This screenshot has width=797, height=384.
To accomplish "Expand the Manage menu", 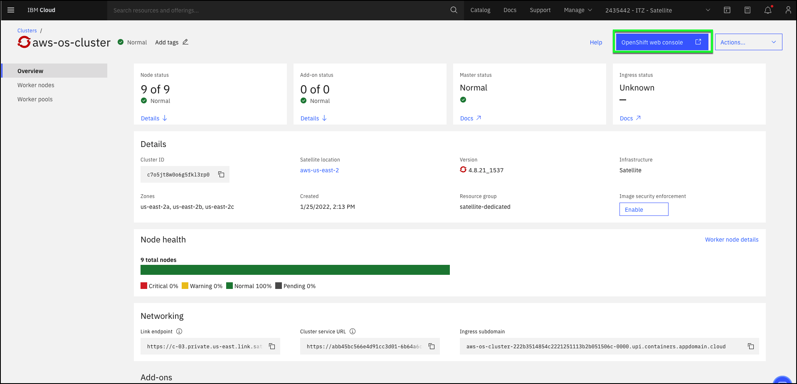I will 578,10.
